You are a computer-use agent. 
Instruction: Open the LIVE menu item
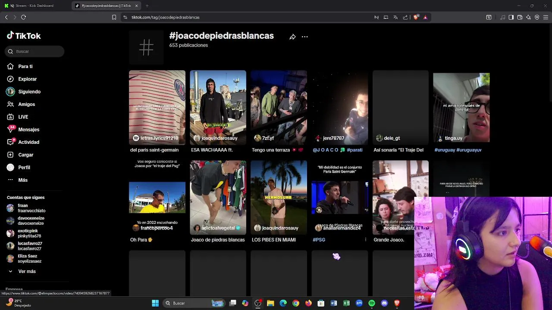23,117
